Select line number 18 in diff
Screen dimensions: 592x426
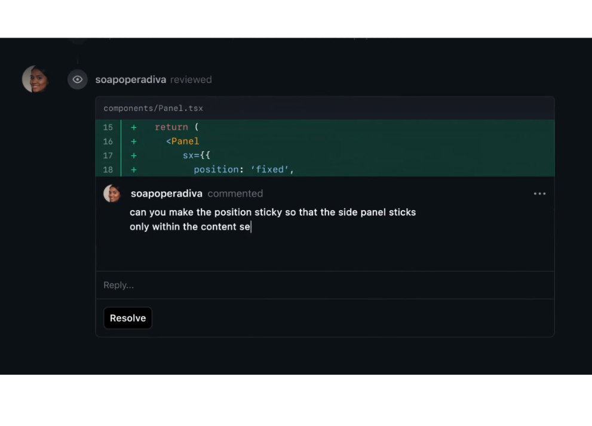108,169
